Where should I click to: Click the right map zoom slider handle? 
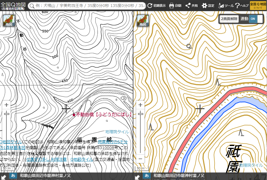[x=140, y=114]
